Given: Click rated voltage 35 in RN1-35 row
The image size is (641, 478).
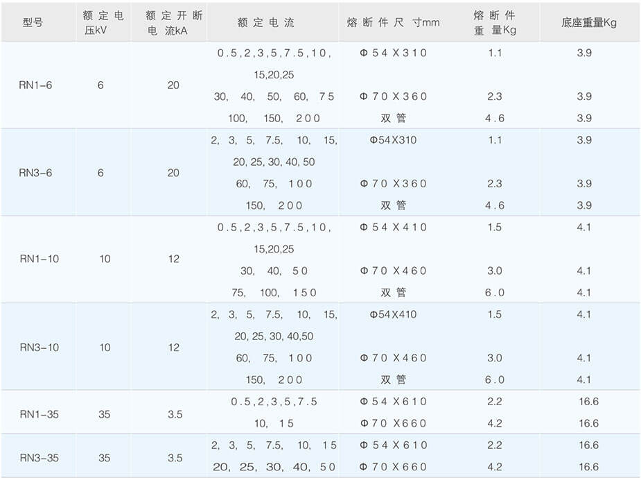Looking at the screenshot, I should [x=104, y=414].
